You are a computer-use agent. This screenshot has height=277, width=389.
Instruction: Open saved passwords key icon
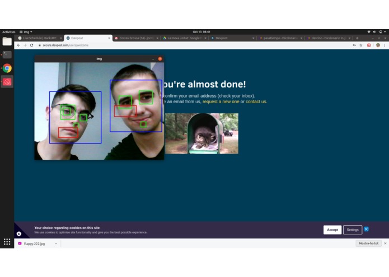(x=354, y=45)
